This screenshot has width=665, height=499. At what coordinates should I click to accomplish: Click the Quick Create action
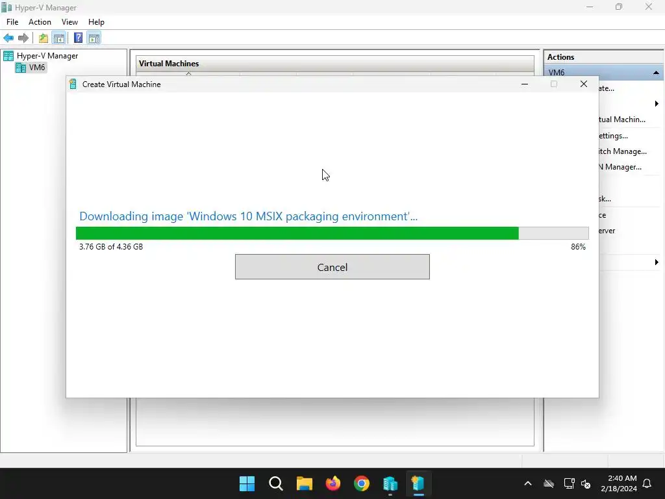607,88
